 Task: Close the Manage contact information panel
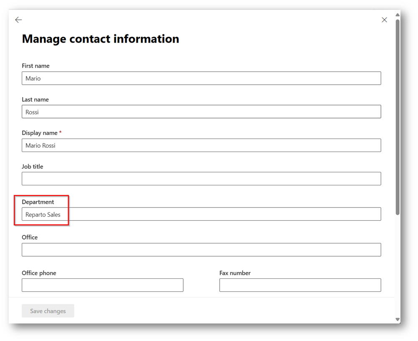[384, 20]
